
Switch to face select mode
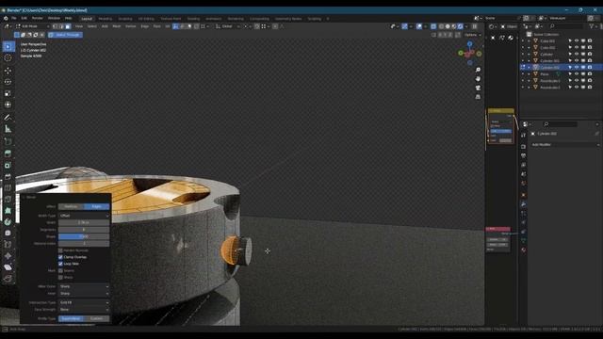(x=68, y=26)
